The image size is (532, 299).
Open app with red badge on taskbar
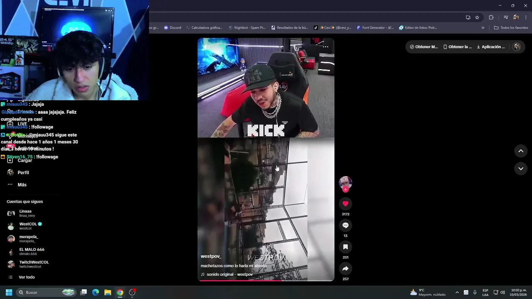click(x=132, y=292)
